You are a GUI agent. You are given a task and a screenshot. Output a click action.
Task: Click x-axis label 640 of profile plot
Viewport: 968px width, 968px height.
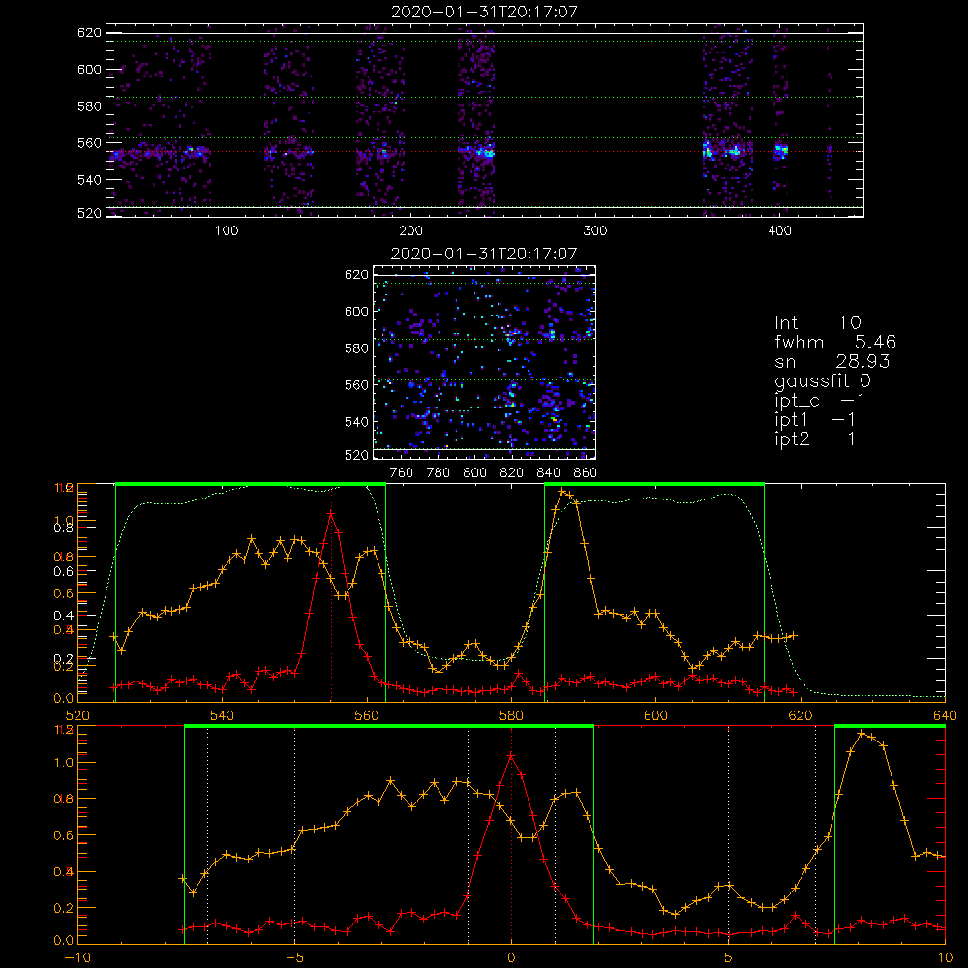(x=945, y=715)
